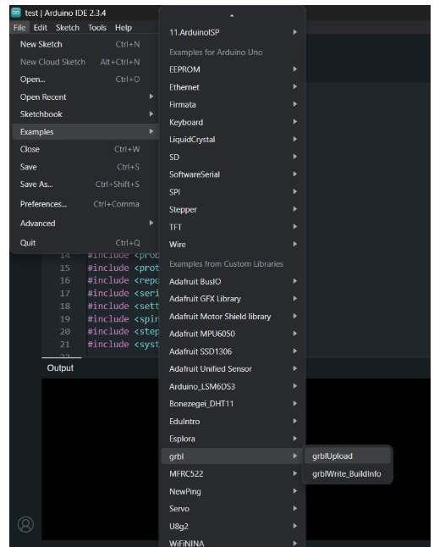Expand the WiFiNINA examples submenu
This screenshot has width=434, height=547.
click(232, 543)
